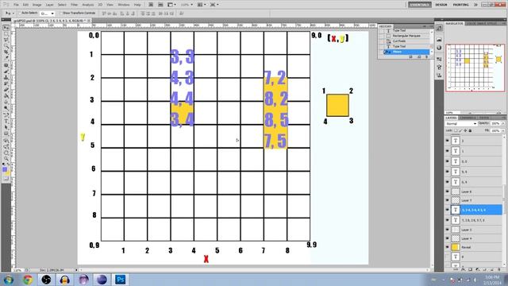The width and height of the screenshot is (508, 286).
Task: Toggle the Lock all button in Layers
Action: pyautogui.click(x=470, y=130)
